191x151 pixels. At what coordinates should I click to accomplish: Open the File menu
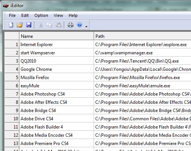(12, 15)
